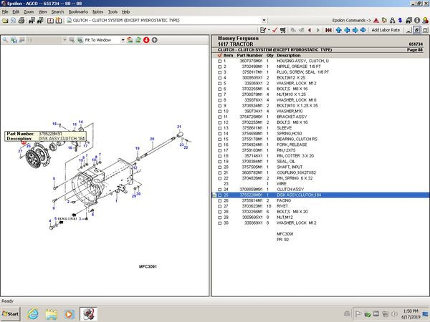Toggle the checkbox for item 30 WASHER, LOCK M12
This screenshot has width=430, height=322.
coord(220,223)
